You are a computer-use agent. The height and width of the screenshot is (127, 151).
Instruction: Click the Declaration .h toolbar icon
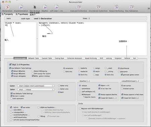pyautogui.click(x=7, y=8)
